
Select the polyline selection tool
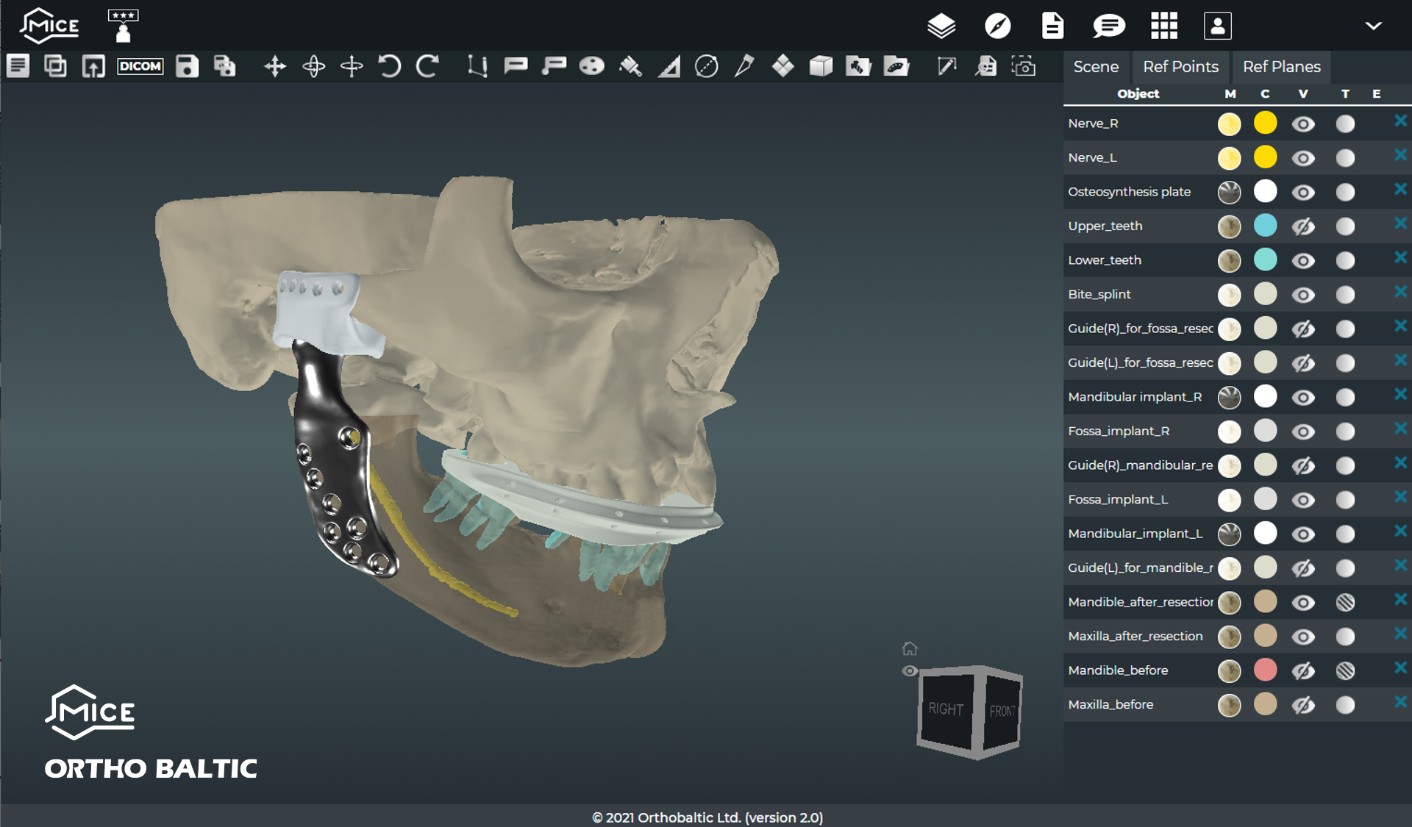477,66
